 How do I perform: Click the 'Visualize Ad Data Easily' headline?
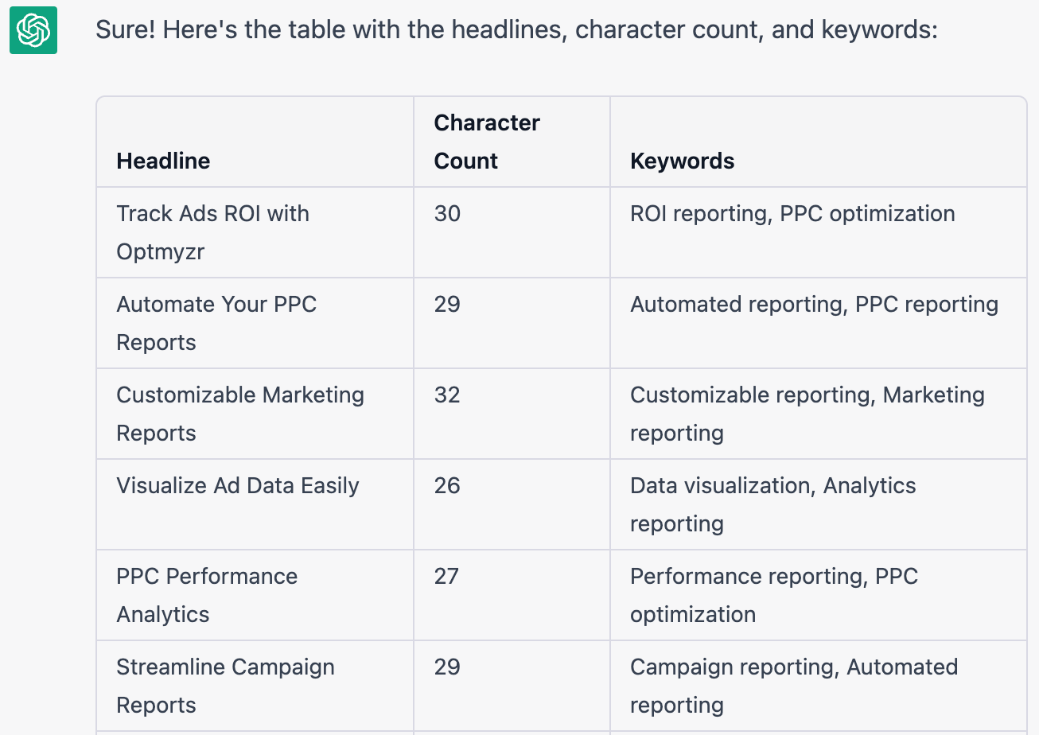click(x=237, y=485)
